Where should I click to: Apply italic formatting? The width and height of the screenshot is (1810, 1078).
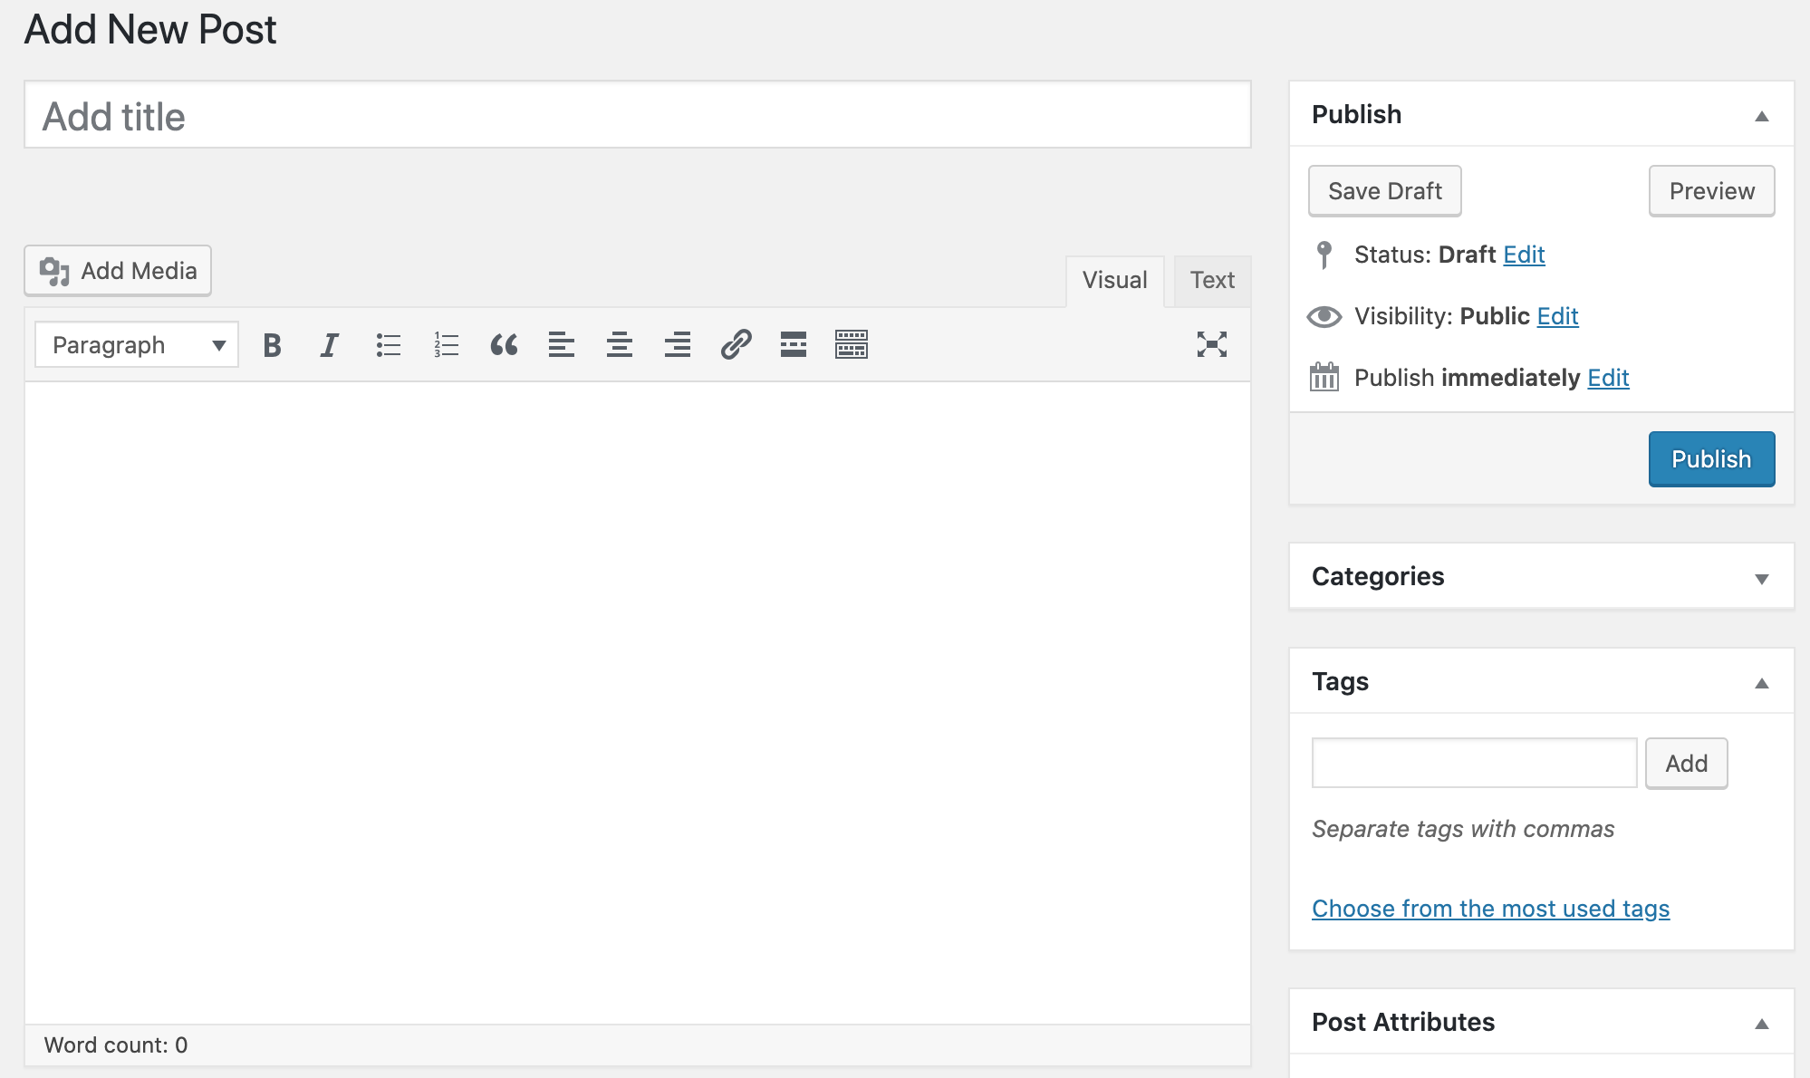(329, 345)
